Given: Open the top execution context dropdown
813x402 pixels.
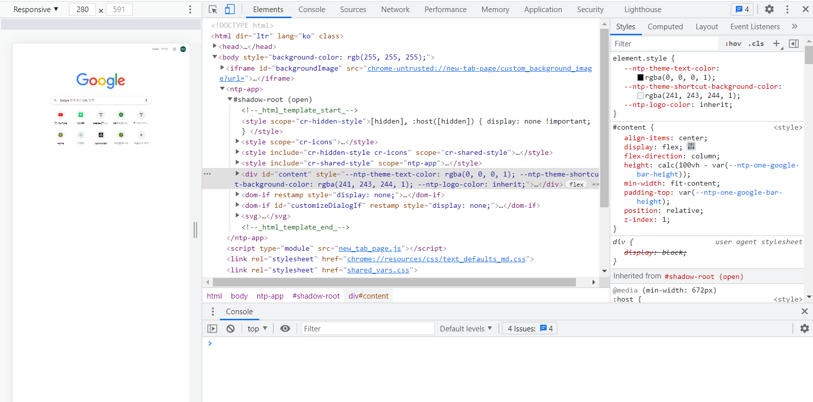Looking at the screenshot, I should click(257, 328).
